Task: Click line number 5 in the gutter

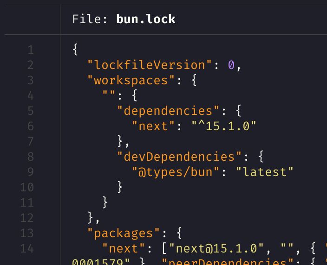Action: point(31,111)
